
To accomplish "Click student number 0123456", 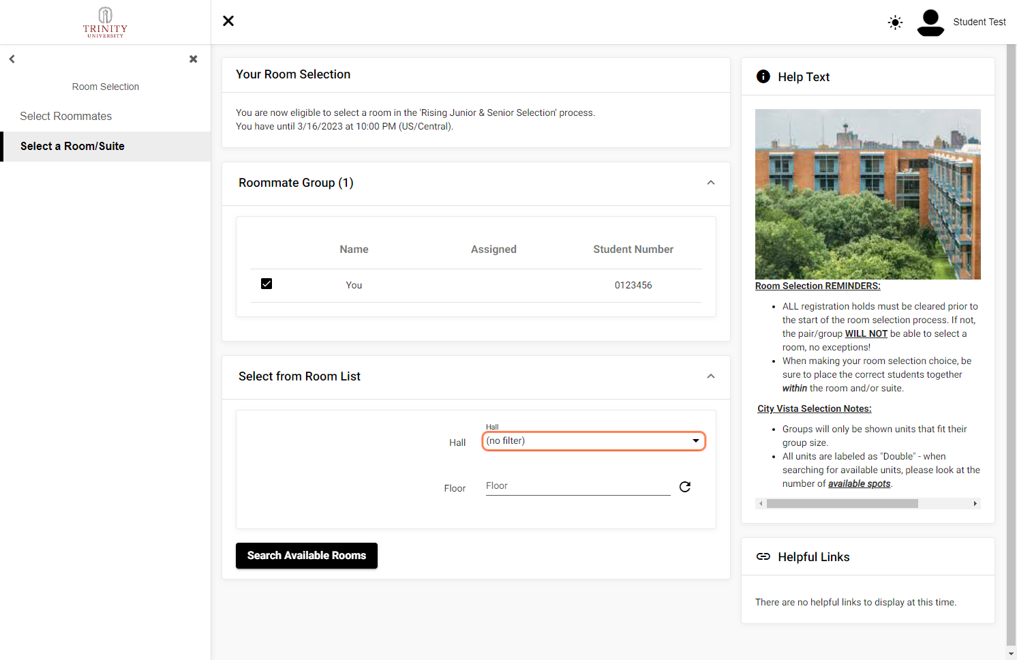I will tap(633, 286).
